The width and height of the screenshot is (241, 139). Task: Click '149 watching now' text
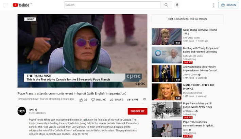28,99
